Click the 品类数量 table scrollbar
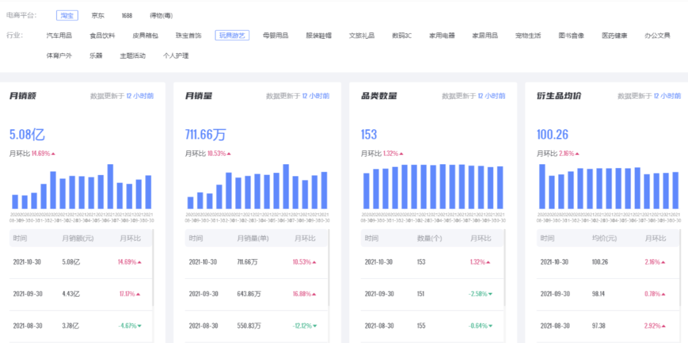 [x=505, y=268]
